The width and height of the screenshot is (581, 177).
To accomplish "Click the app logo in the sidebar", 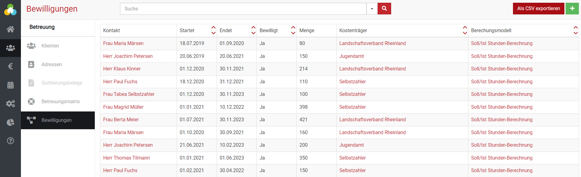I will tap(10, 10).
